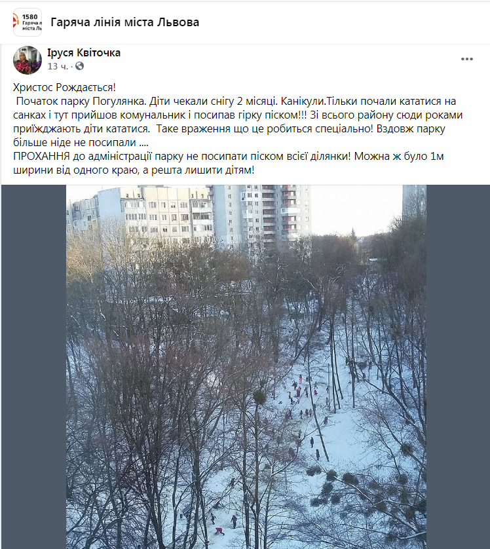Click the sentence starting Початок парку Погулянка
Image resolution: width=490 pixels, height=549 pixels.
tap(81, 101)
